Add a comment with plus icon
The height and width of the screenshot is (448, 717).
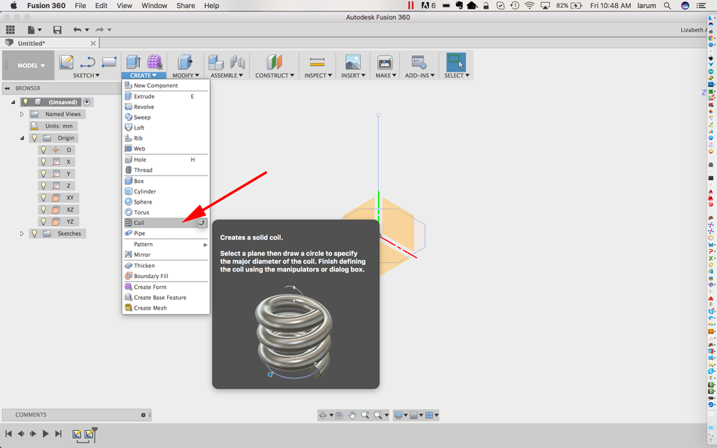(x=143, y=415)
